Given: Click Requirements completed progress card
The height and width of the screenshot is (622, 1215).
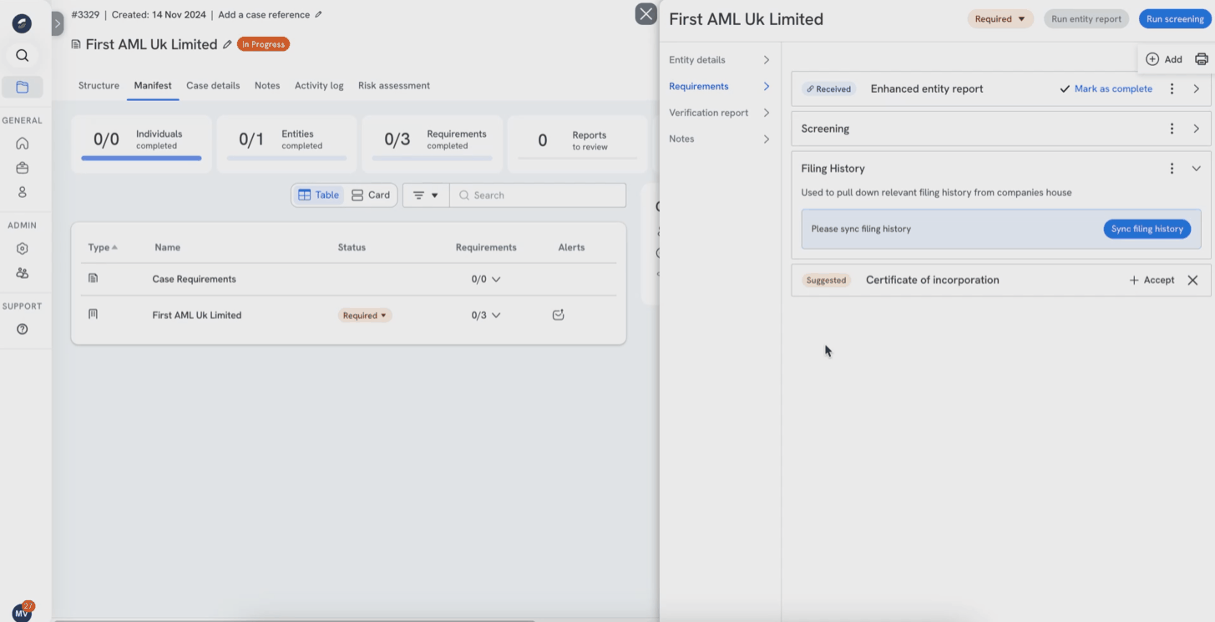Looking at the screenshot, I should [432, 144].
